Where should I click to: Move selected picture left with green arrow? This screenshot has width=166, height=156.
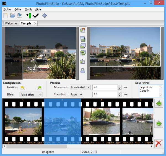click(x=159, y=103)
